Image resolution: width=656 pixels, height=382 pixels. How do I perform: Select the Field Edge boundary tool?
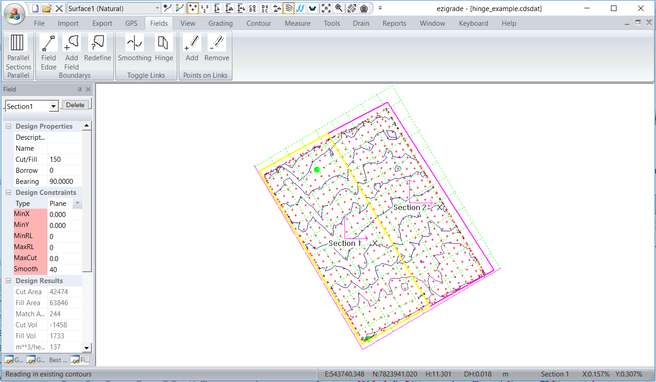(48, 43)
